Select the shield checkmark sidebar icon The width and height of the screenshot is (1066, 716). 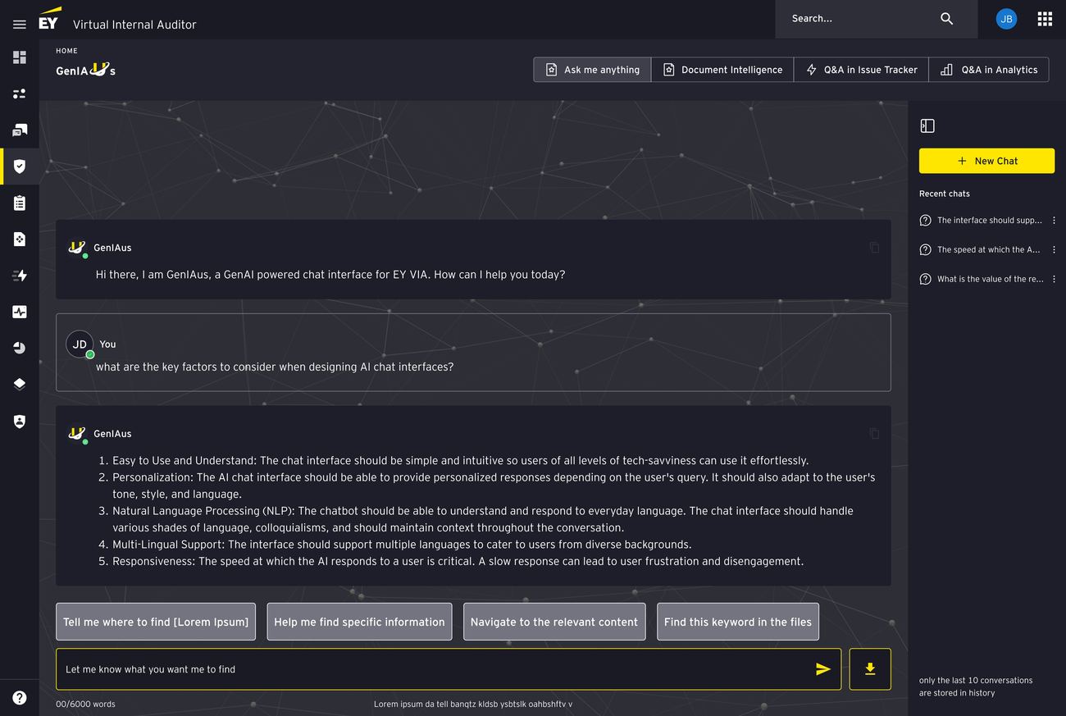[x=20, y=166]
